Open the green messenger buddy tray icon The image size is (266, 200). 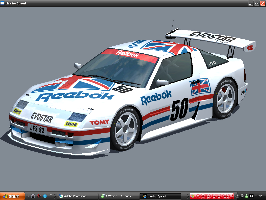(247, 196)
